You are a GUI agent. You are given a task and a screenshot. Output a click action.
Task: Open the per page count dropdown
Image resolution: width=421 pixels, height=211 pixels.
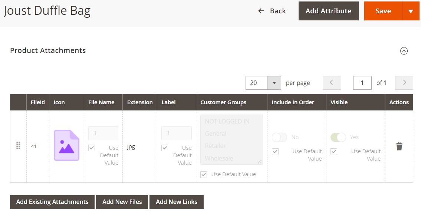[274, 83]
